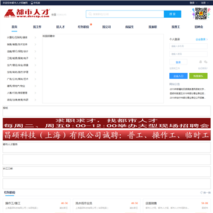
Task: Open the 手机版 mobile version icon link
Action: click(35, 3)
